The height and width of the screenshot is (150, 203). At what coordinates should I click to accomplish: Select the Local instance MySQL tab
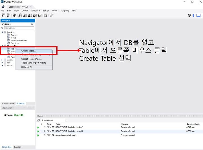(19, 7)
